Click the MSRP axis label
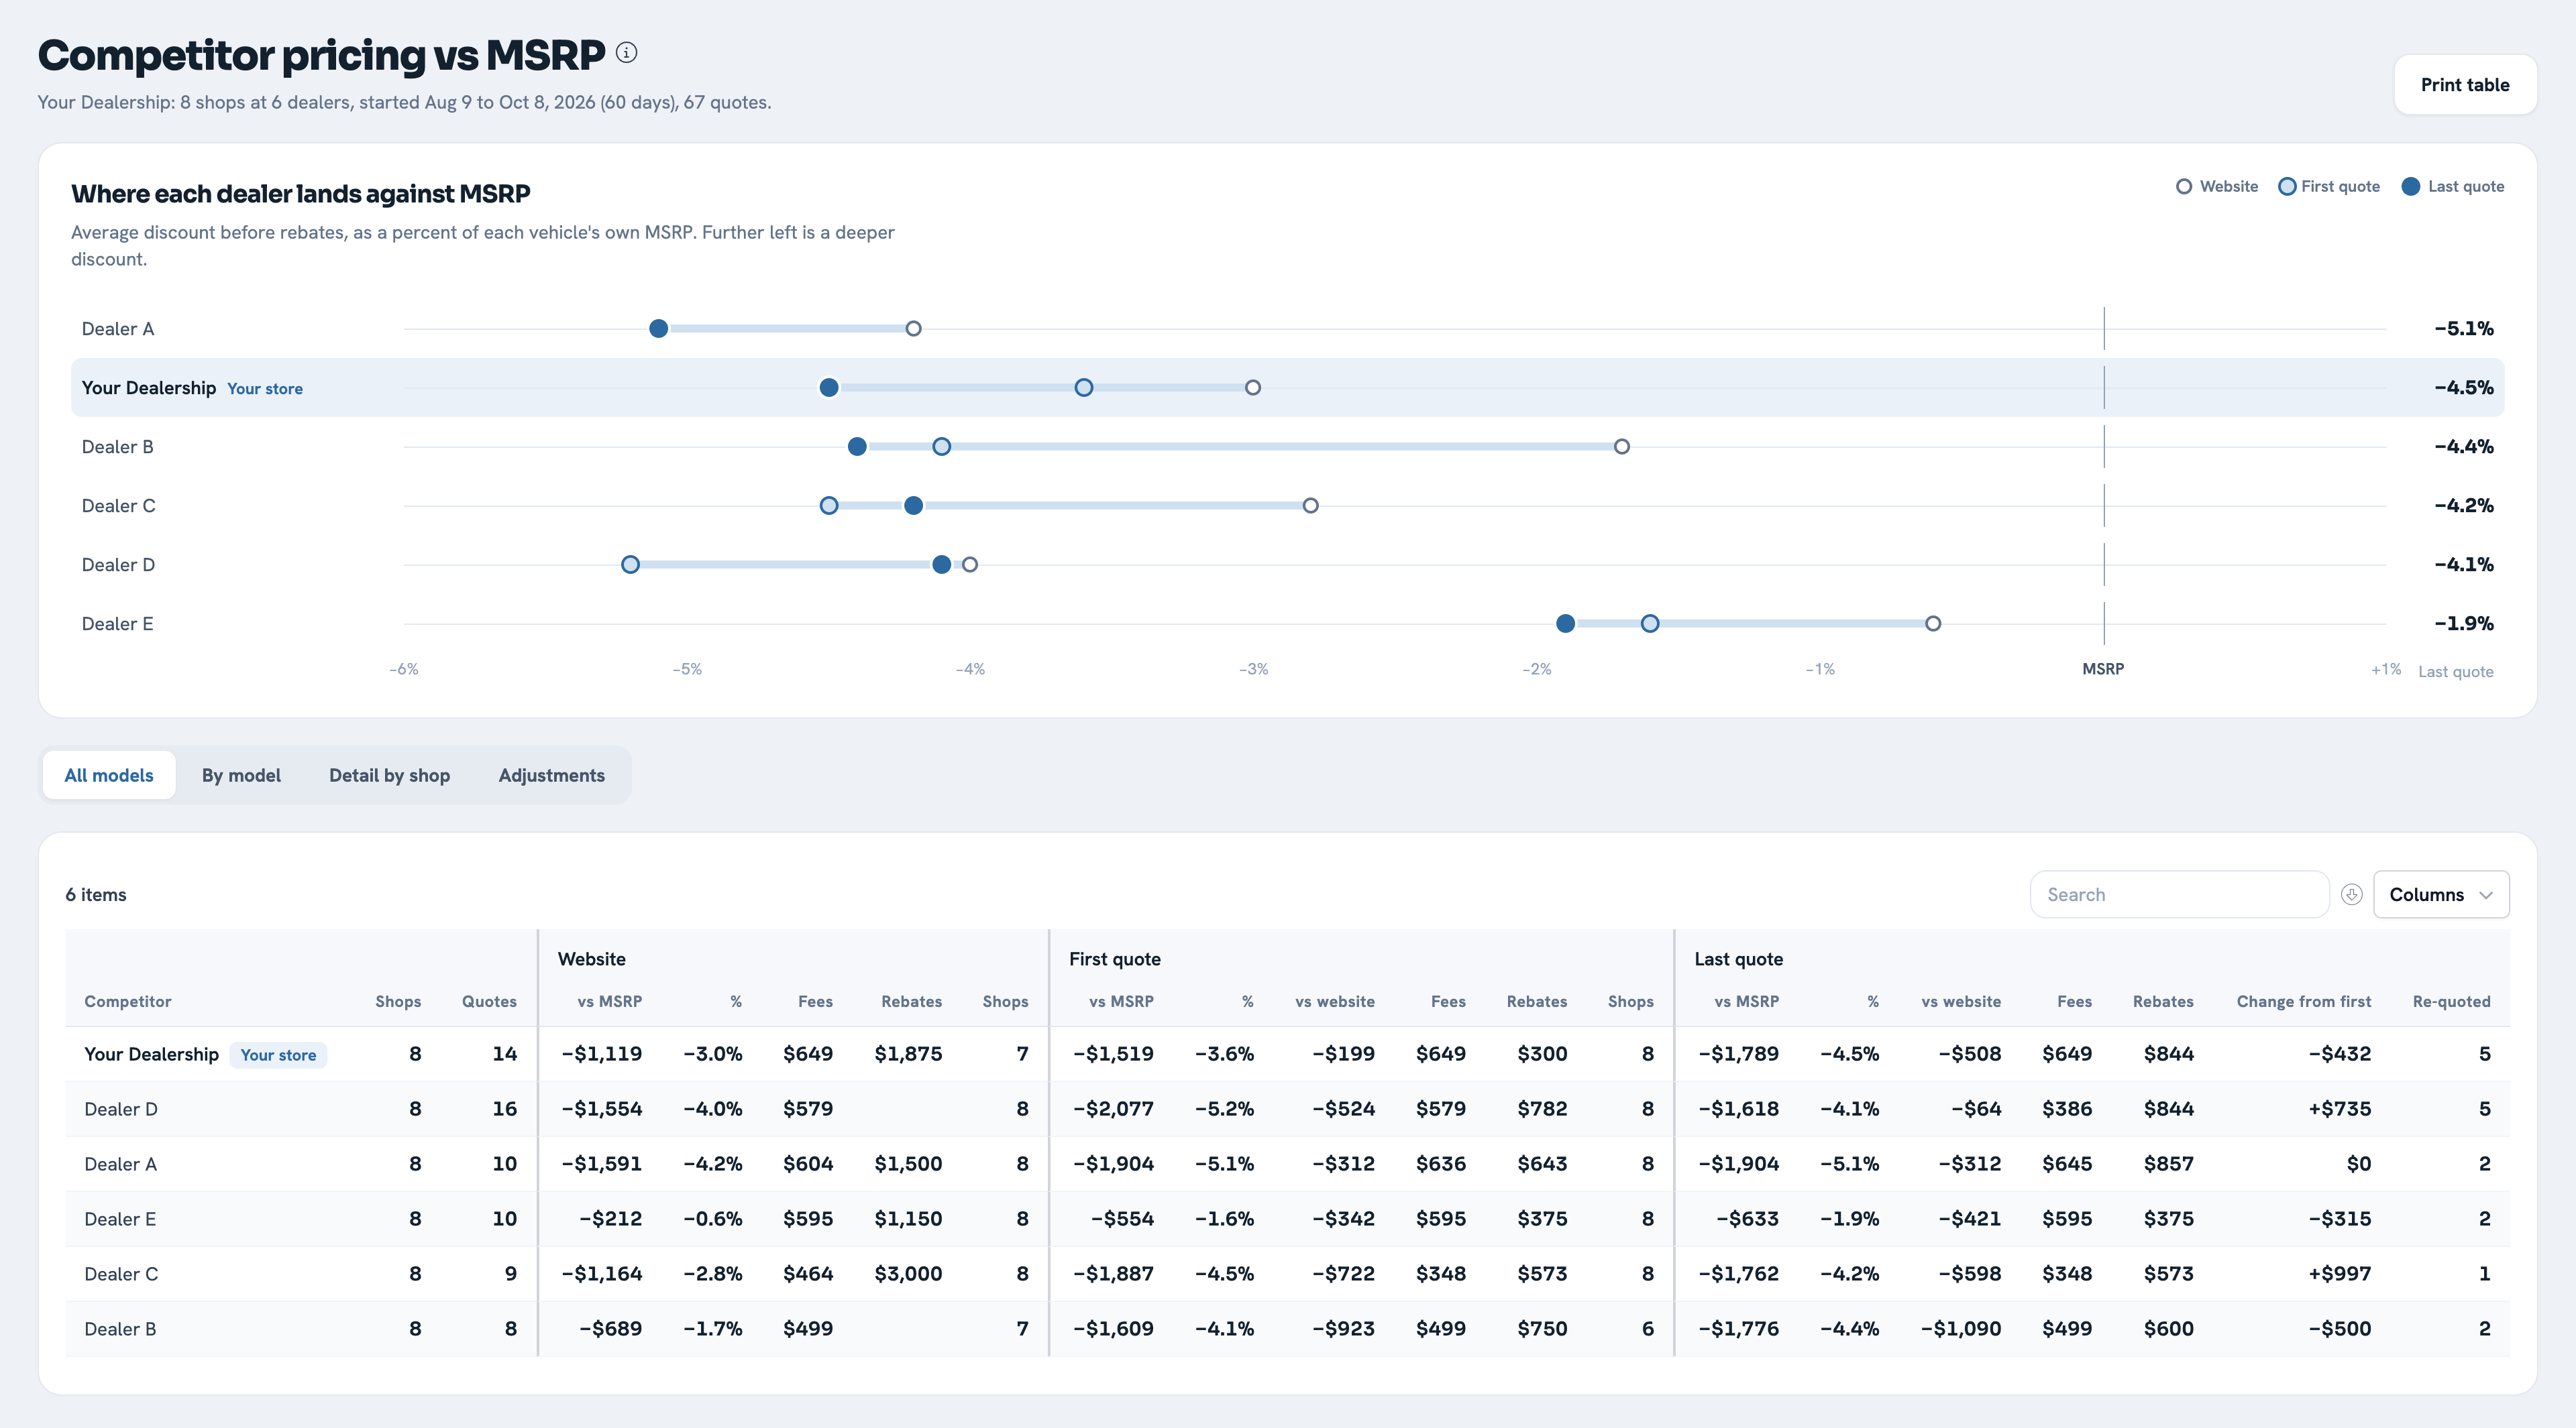The width and height of the screenshot is (2576, 1428). 2103,668
